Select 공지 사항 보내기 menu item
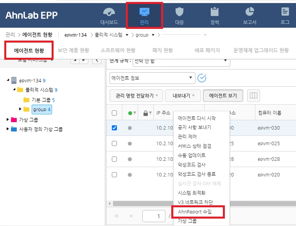The height and width of the screenshot is (226, 296). coord(194,127)
